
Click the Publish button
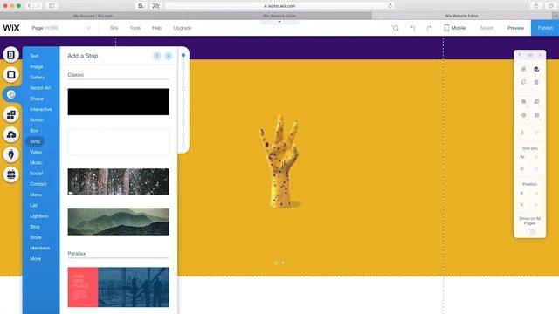coord(545,28)
